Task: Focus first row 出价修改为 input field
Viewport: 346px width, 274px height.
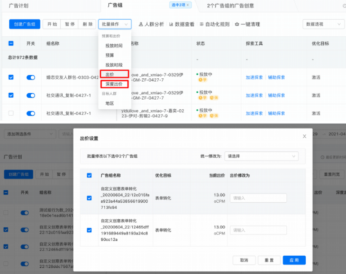Action: (258, 198)
